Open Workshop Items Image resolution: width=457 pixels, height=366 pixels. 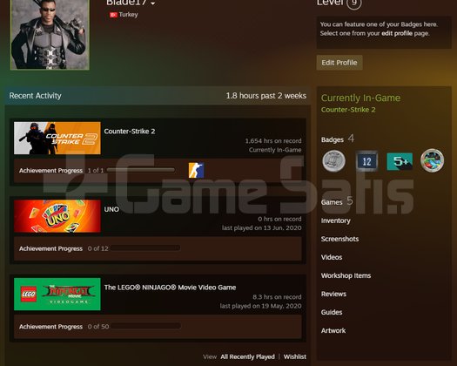coord(346,275)
